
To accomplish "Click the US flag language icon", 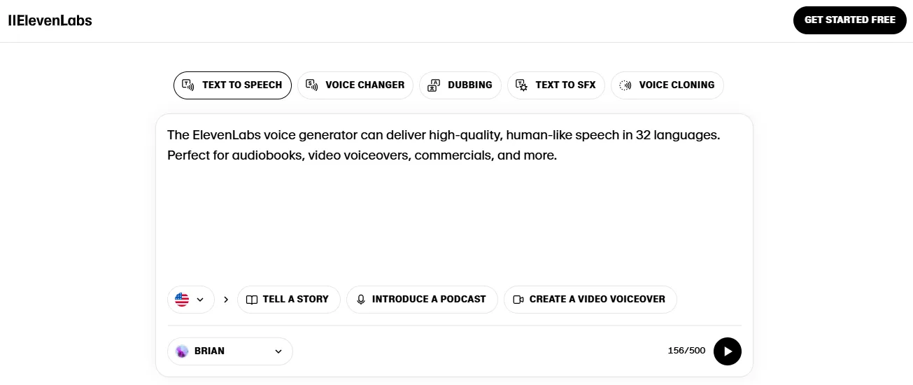I will click(182, 299).
